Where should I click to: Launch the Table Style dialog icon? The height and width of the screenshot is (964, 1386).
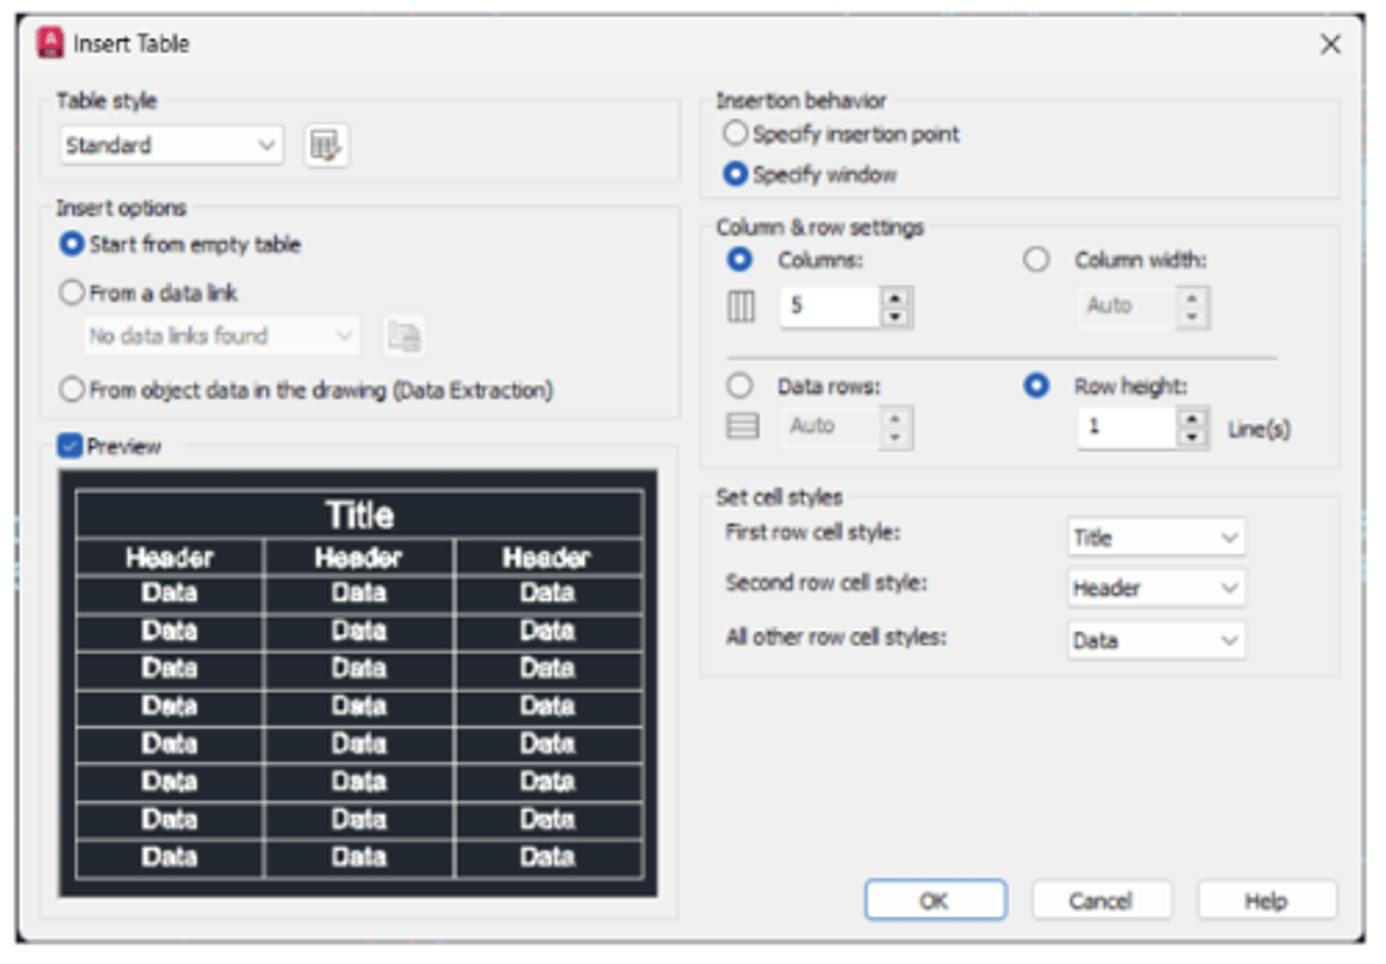pyautogui.click(x=326, y=146)
